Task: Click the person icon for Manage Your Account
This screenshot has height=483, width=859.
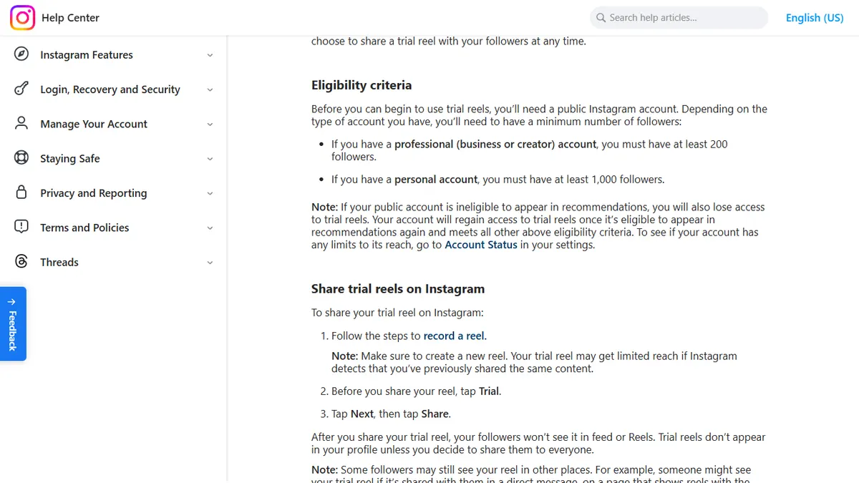Action: 21,123
